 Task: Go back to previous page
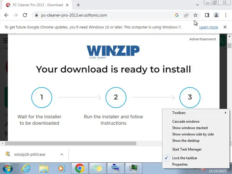[x=6, y=15]
